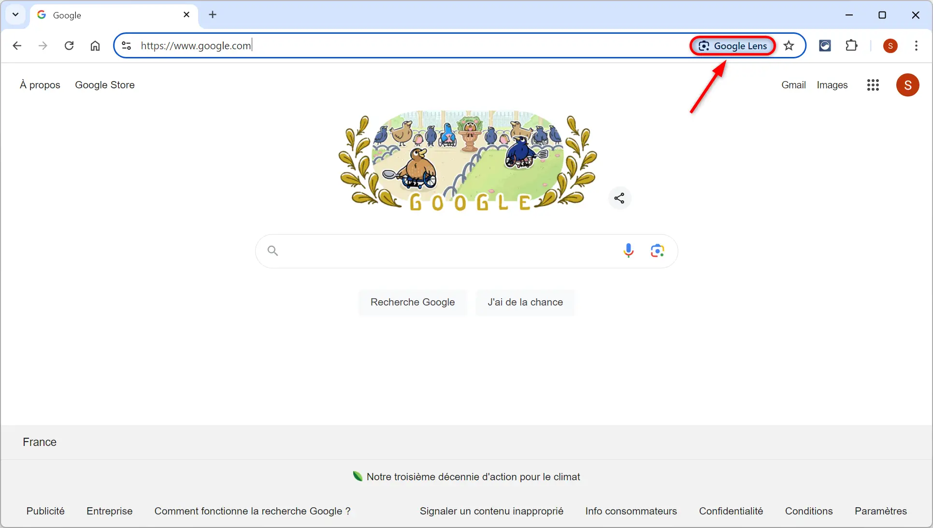The width and height of the screenshot is (933, 528).
Task: Click the back navigation arrow button
Action: tap(18, 45)
